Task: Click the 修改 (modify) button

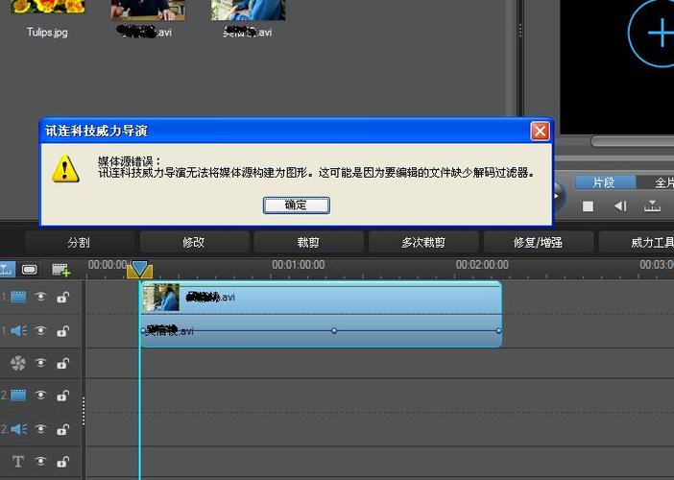Action: [193, 243]
